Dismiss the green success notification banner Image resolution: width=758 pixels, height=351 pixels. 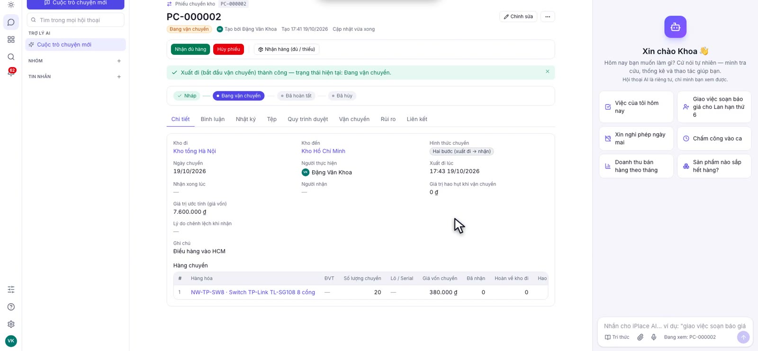pos(547,72)
